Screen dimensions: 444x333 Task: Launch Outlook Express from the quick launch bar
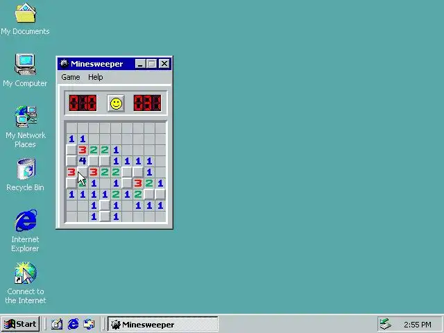(x=89, y=324)
